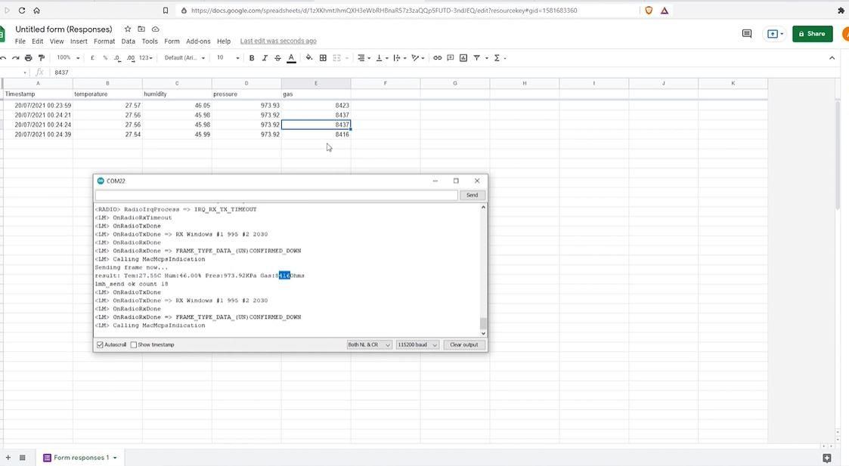This screenshot has height=466, width=849.
Task: Apply italic formatting
Action: pyautogui.click(x=265, y=58)
